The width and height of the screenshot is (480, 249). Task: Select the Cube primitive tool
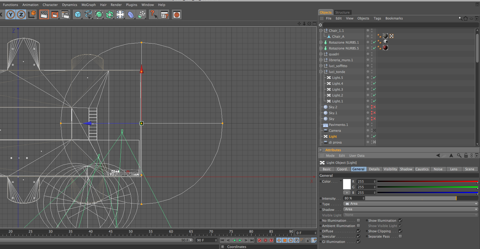pyautogui.click(x=78, y=14)
